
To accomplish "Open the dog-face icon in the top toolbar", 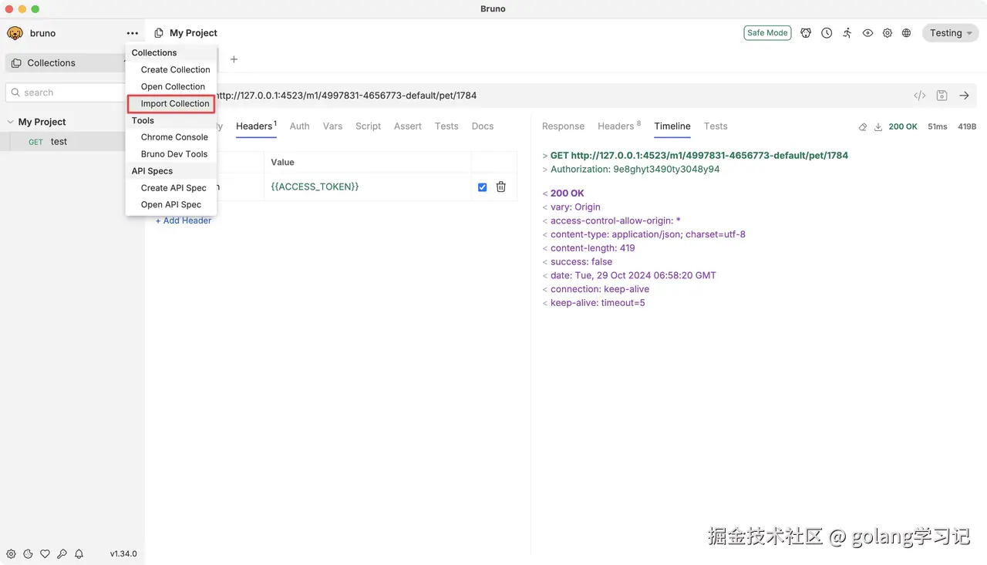I will pos(806,33).
